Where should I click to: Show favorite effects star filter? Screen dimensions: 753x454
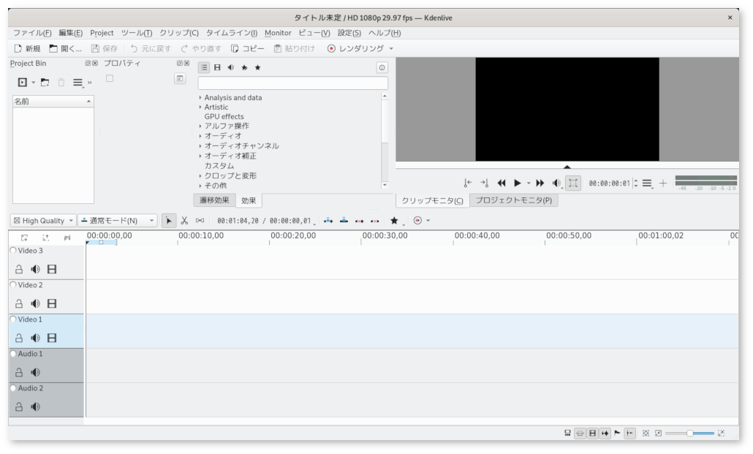[257, 67]
